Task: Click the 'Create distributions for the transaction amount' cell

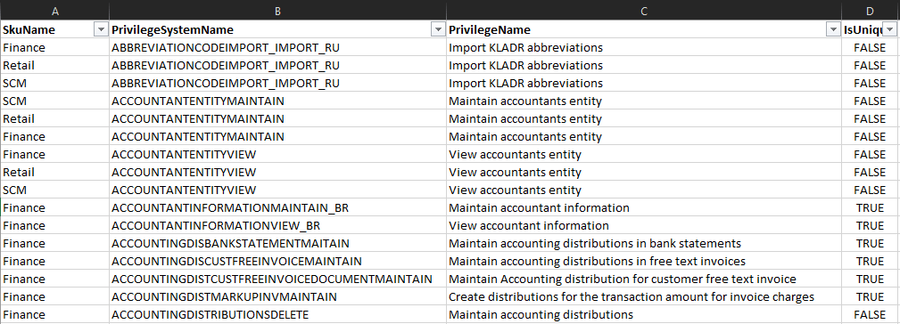Action: [x=643, y=296]
